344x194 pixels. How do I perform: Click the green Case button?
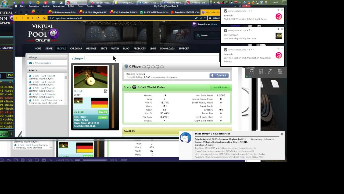pos(103,117)
